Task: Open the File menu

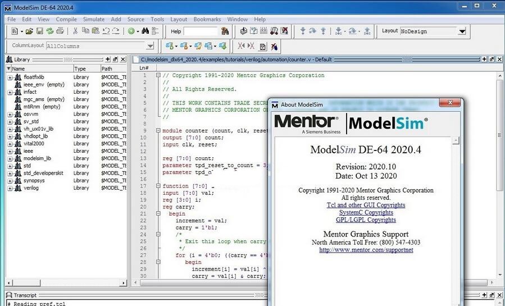Action: click(x=11, y=19)
